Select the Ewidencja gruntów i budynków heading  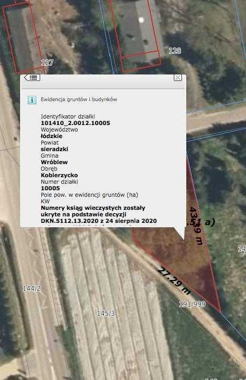pos(79,99)
